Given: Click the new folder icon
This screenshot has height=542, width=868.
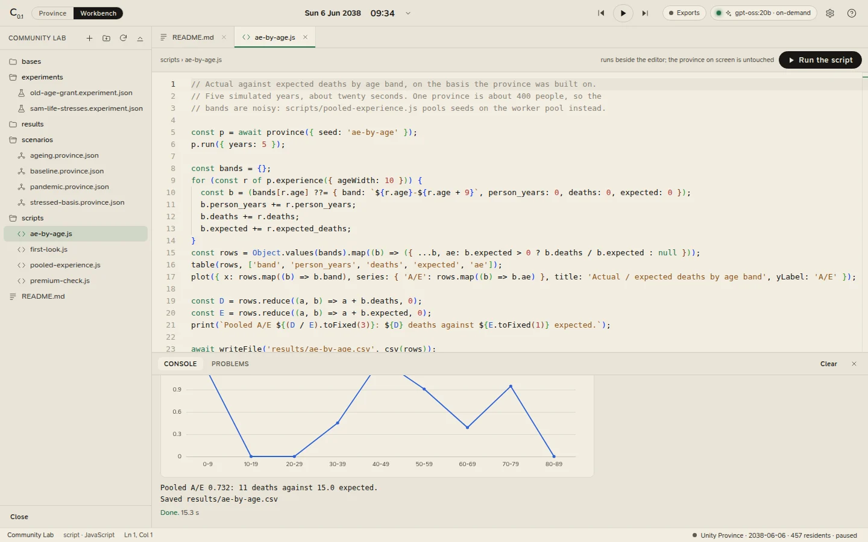Looking at the screenshot, I should click(x=106, y=38).
